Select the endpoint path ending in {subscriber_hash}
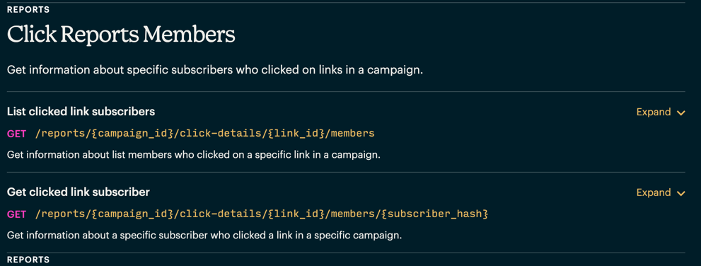Screen dimensions: 701x266 pyautogui.click(x=262, y=214)
